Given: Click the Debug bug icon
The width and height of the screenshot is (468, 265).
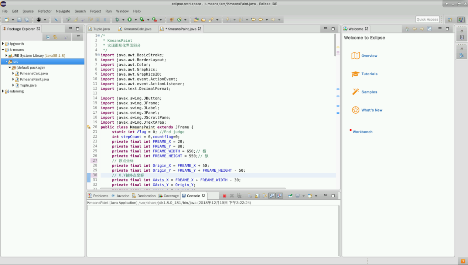Looking at the screenshot, I should click(117, 20).
